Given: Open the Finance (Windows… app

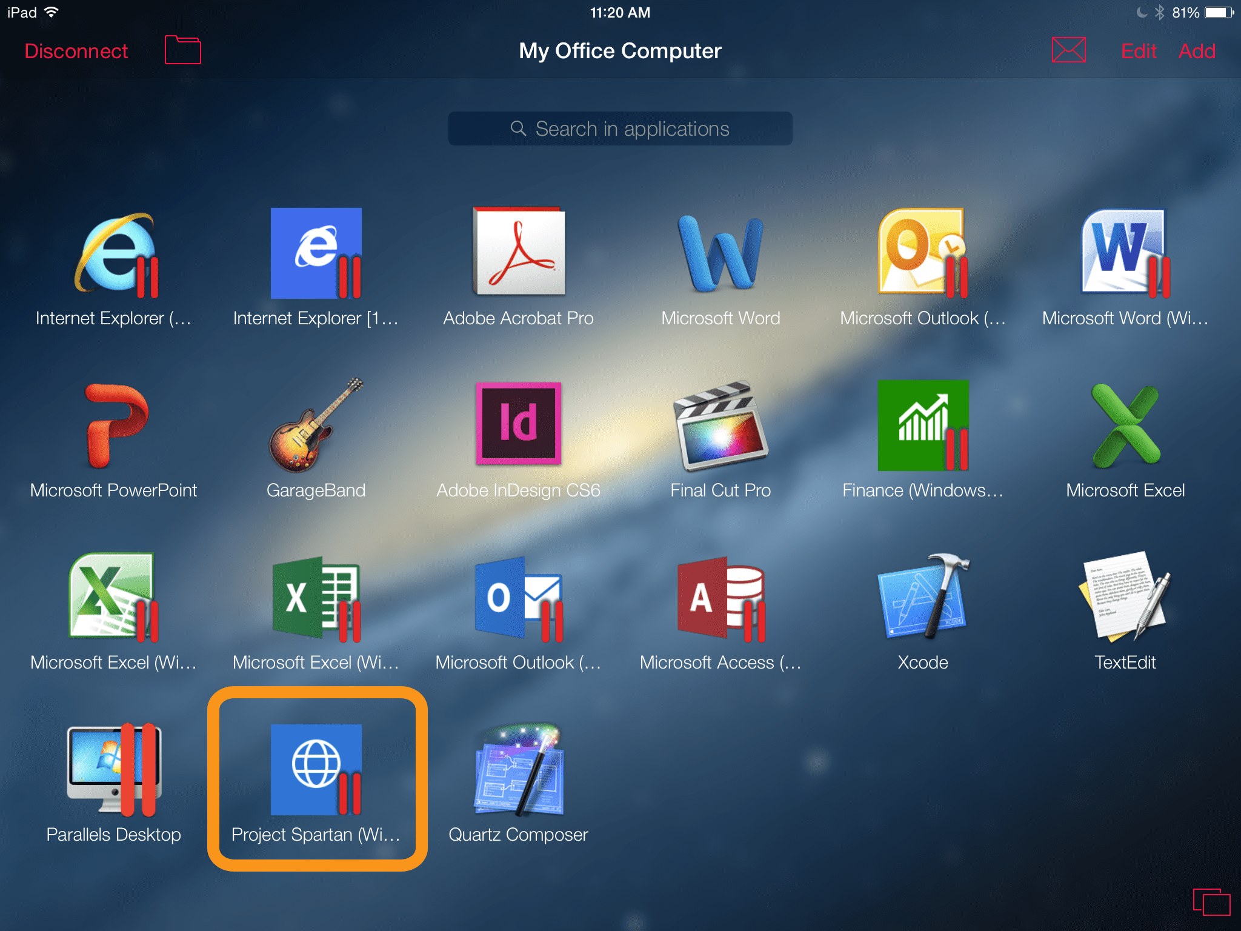Looking at the screenshot, I should tap(923, 426).
